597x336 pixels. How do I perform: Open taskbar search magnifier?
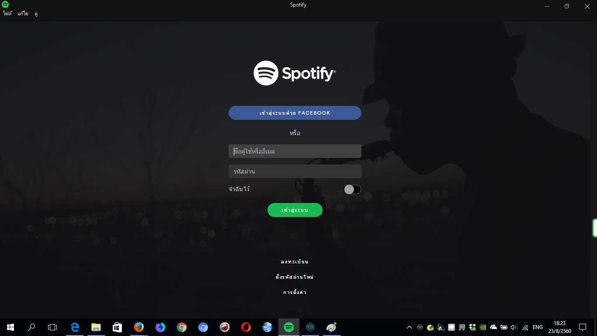click(31, 327)
